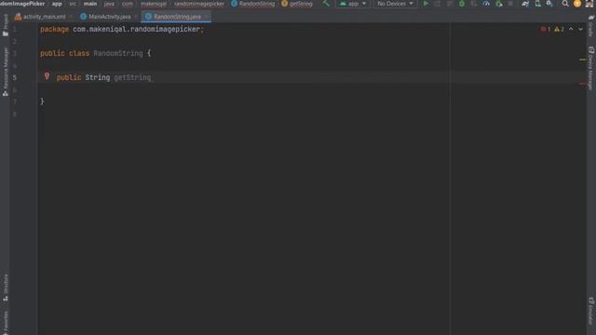Click the RandomString class name in code
The image size is (596, 335).
tap(118, 53)
